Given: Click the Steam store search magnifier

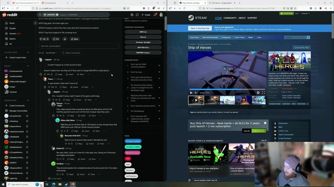Looking at the screenshot, I should point(308,37).
